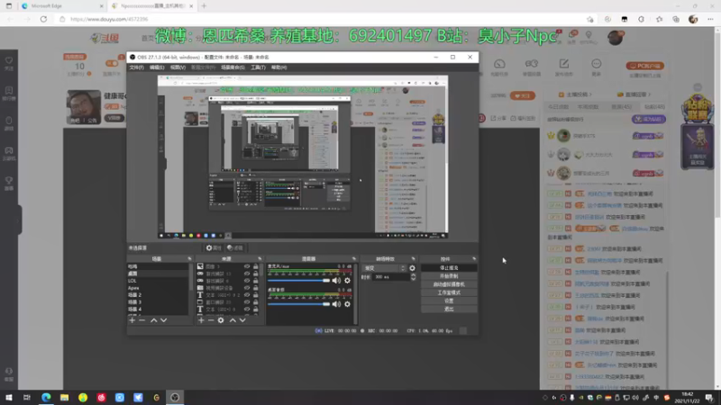Screen dimensions: 721x405
Task: Click 启动虚拟摄像机 button
Action: [449, 284]
